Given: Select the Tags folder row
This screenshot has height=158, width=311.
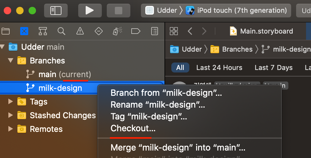Looking at the screenshot, I should pyautogui.click(x=49, y=102).
